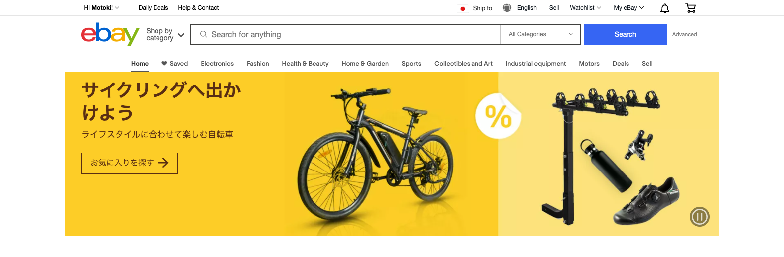Click the blue Search button
784x257 pixels.
coord(625,34)
